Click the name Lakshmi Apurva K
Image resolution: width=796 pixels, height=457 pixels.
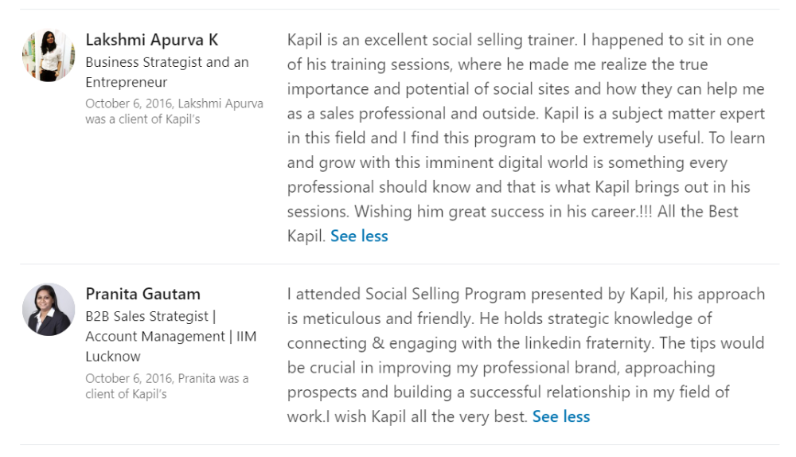point(152,40)
